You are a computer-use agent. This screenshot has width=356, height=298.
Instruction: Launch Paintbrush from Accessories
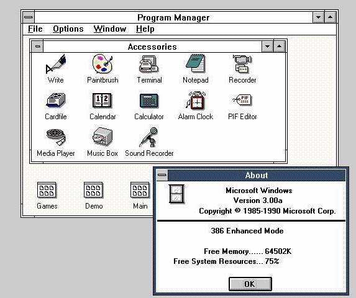pyautogui.click(x=103, y=64)
